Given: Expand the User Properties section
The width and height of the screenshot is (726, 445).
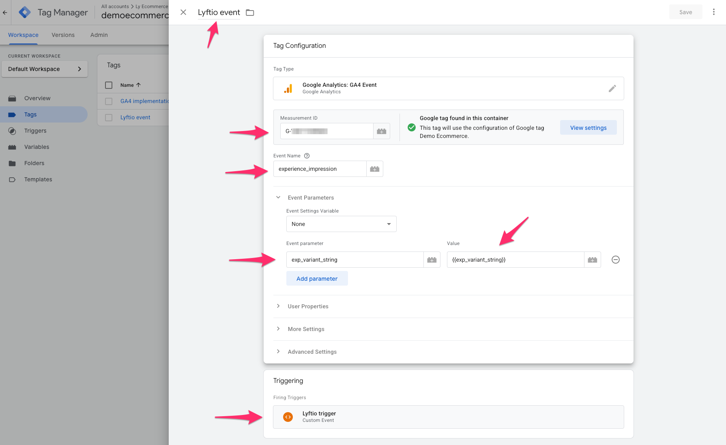Looking at the screenshot, I should tap(308, 306).
